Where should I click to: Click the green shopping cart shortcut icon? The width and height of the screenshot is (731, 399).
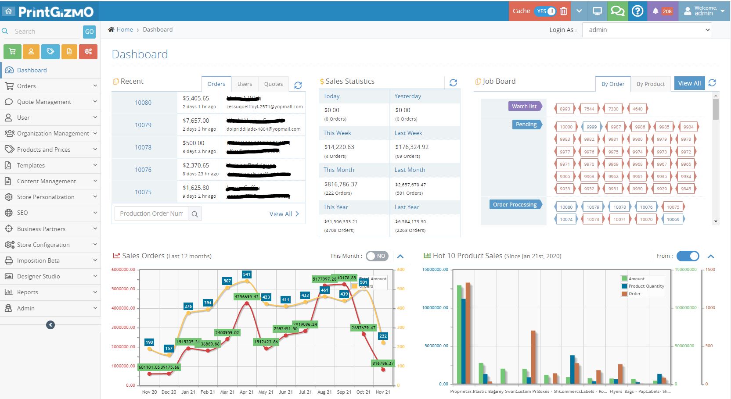pyautogui.click(x=12, y=52)
